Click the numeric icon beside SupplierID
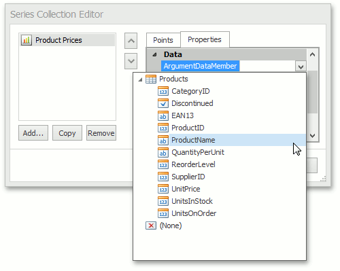Screen dimensions: 340x271 click(163, 177)
